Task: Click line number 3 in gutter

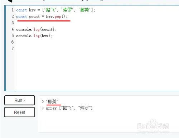Action: 13,23
